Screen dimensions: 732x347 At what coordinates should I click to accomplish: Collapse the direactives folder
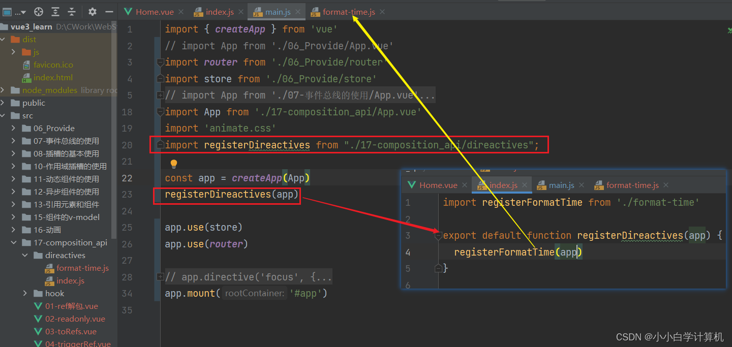[x=25, y=256]
